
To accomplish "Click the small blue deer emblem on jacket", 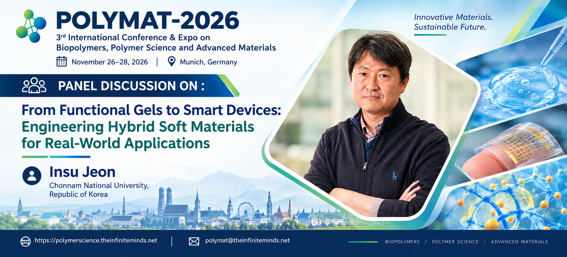I will (394, 175).
